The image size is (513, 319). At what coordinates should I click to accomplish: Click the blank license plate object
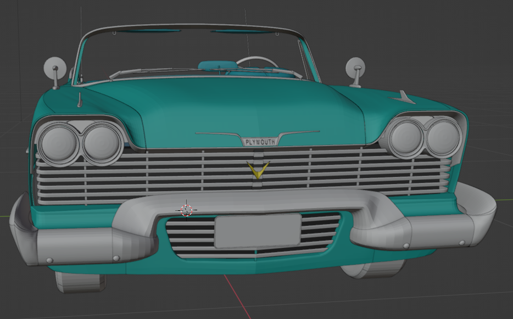pyautogui.click(x=258, y=231)
